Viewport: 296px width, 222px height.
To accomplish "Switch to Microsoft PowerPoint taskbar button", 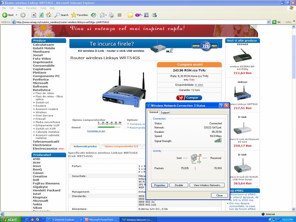I will tap(101, 220).
